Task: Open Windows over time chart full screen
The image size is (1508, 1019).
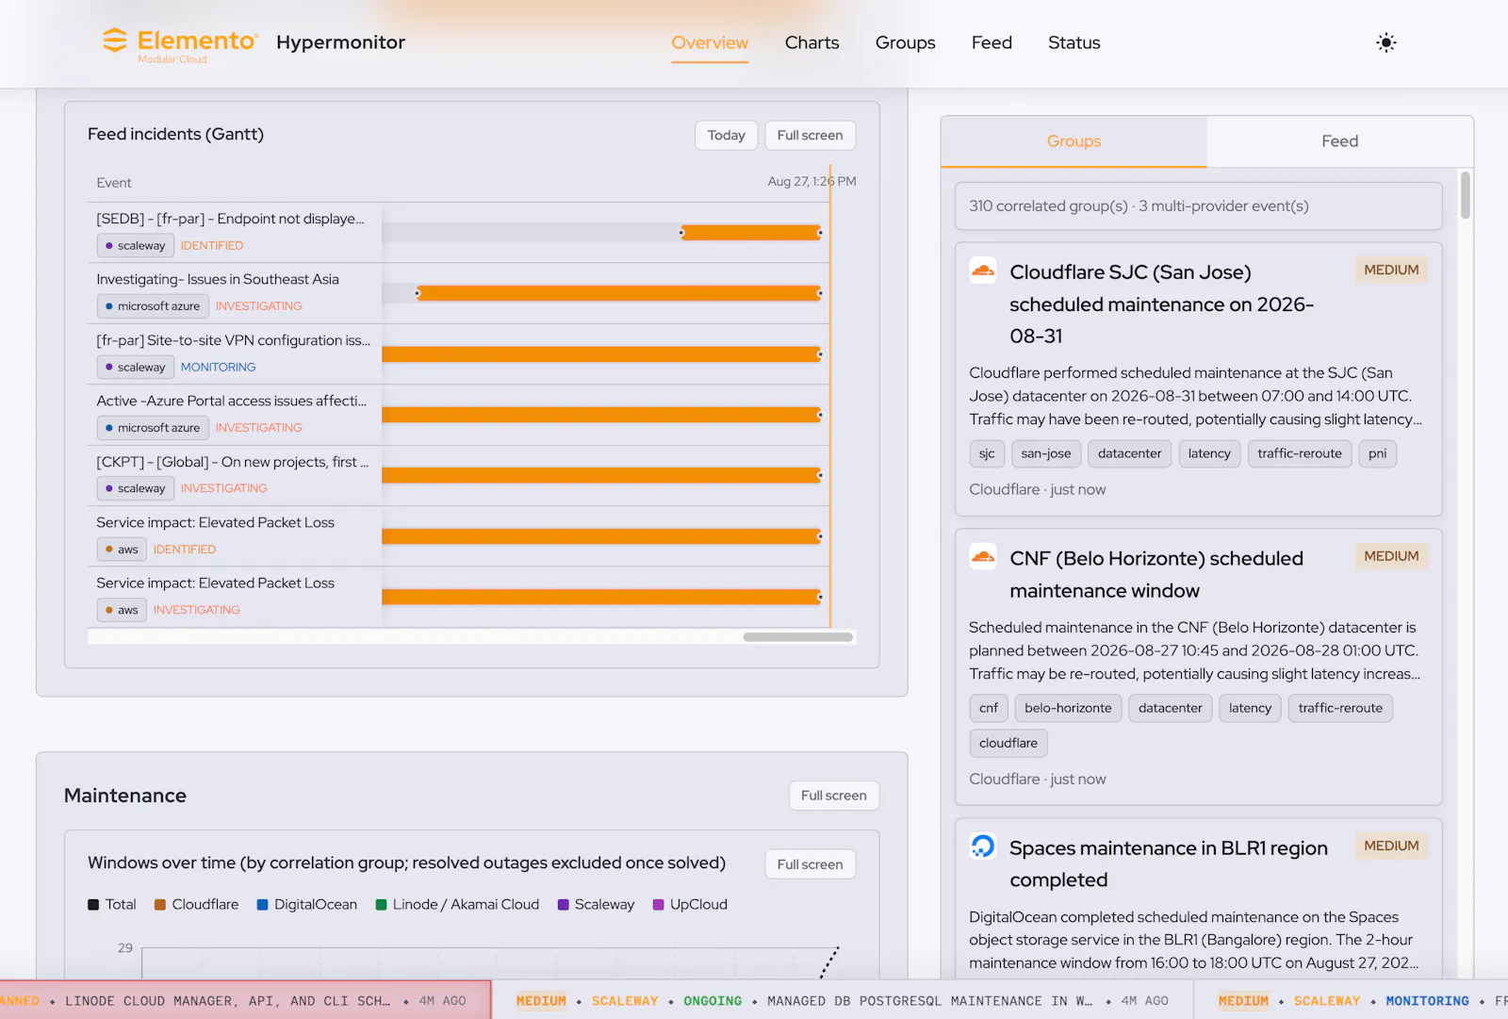Action: click(810, 864)
